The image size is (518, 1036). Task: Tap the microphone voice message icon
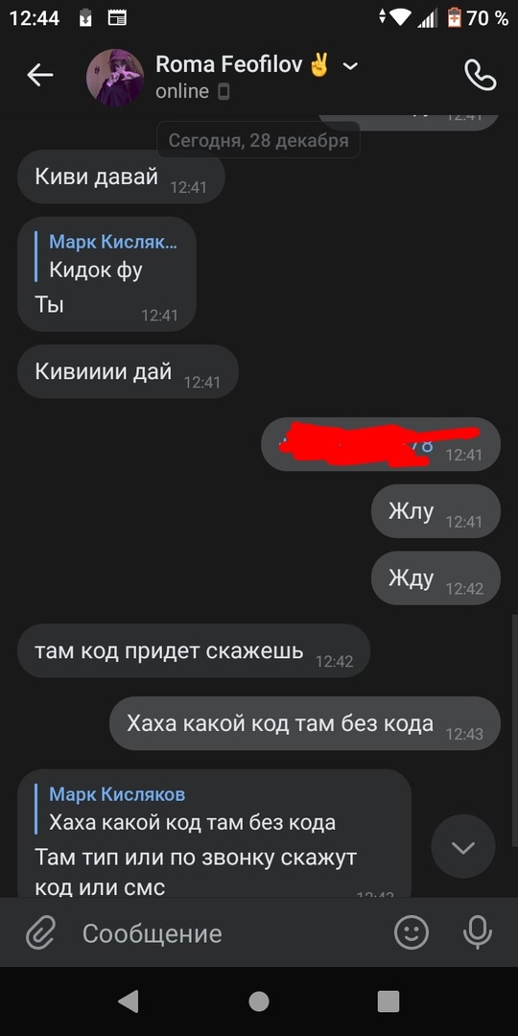tap(477, 933)
